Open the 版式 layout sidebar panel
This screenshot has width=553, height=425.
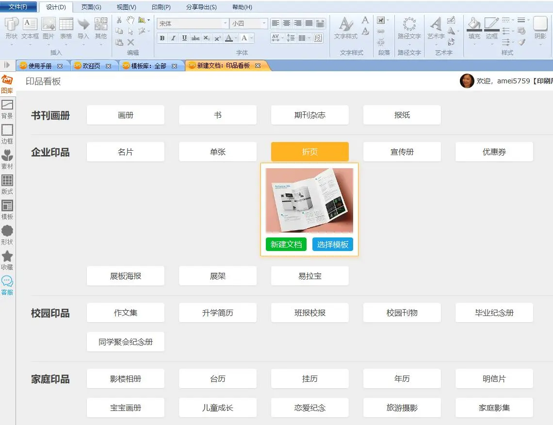pos(7,184)
